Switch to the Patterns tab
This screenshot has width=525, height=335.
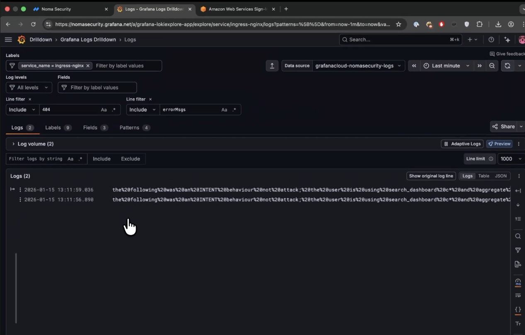[x=134, y=127]
